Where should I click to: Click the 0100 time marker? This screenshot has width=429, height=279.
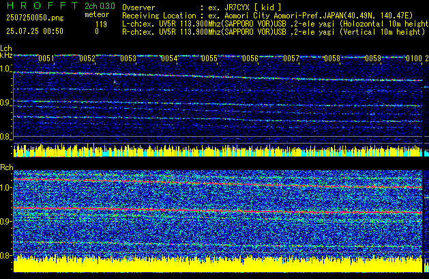tap(414, 59)
